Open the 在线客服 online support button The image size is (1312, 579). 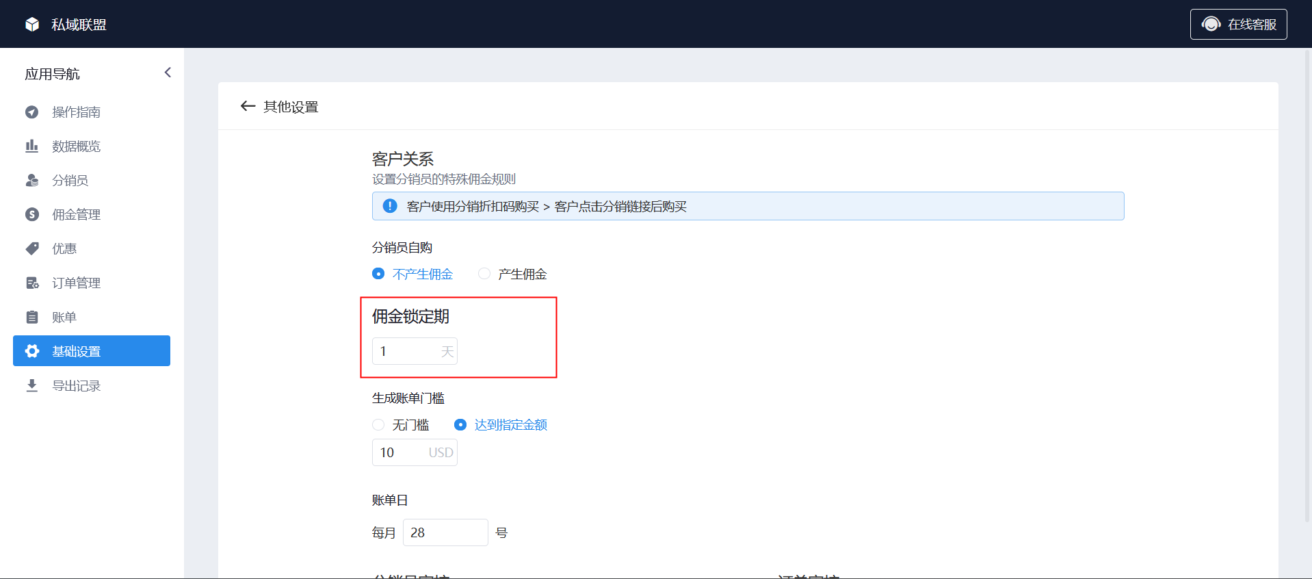[x=1238, y=24]
